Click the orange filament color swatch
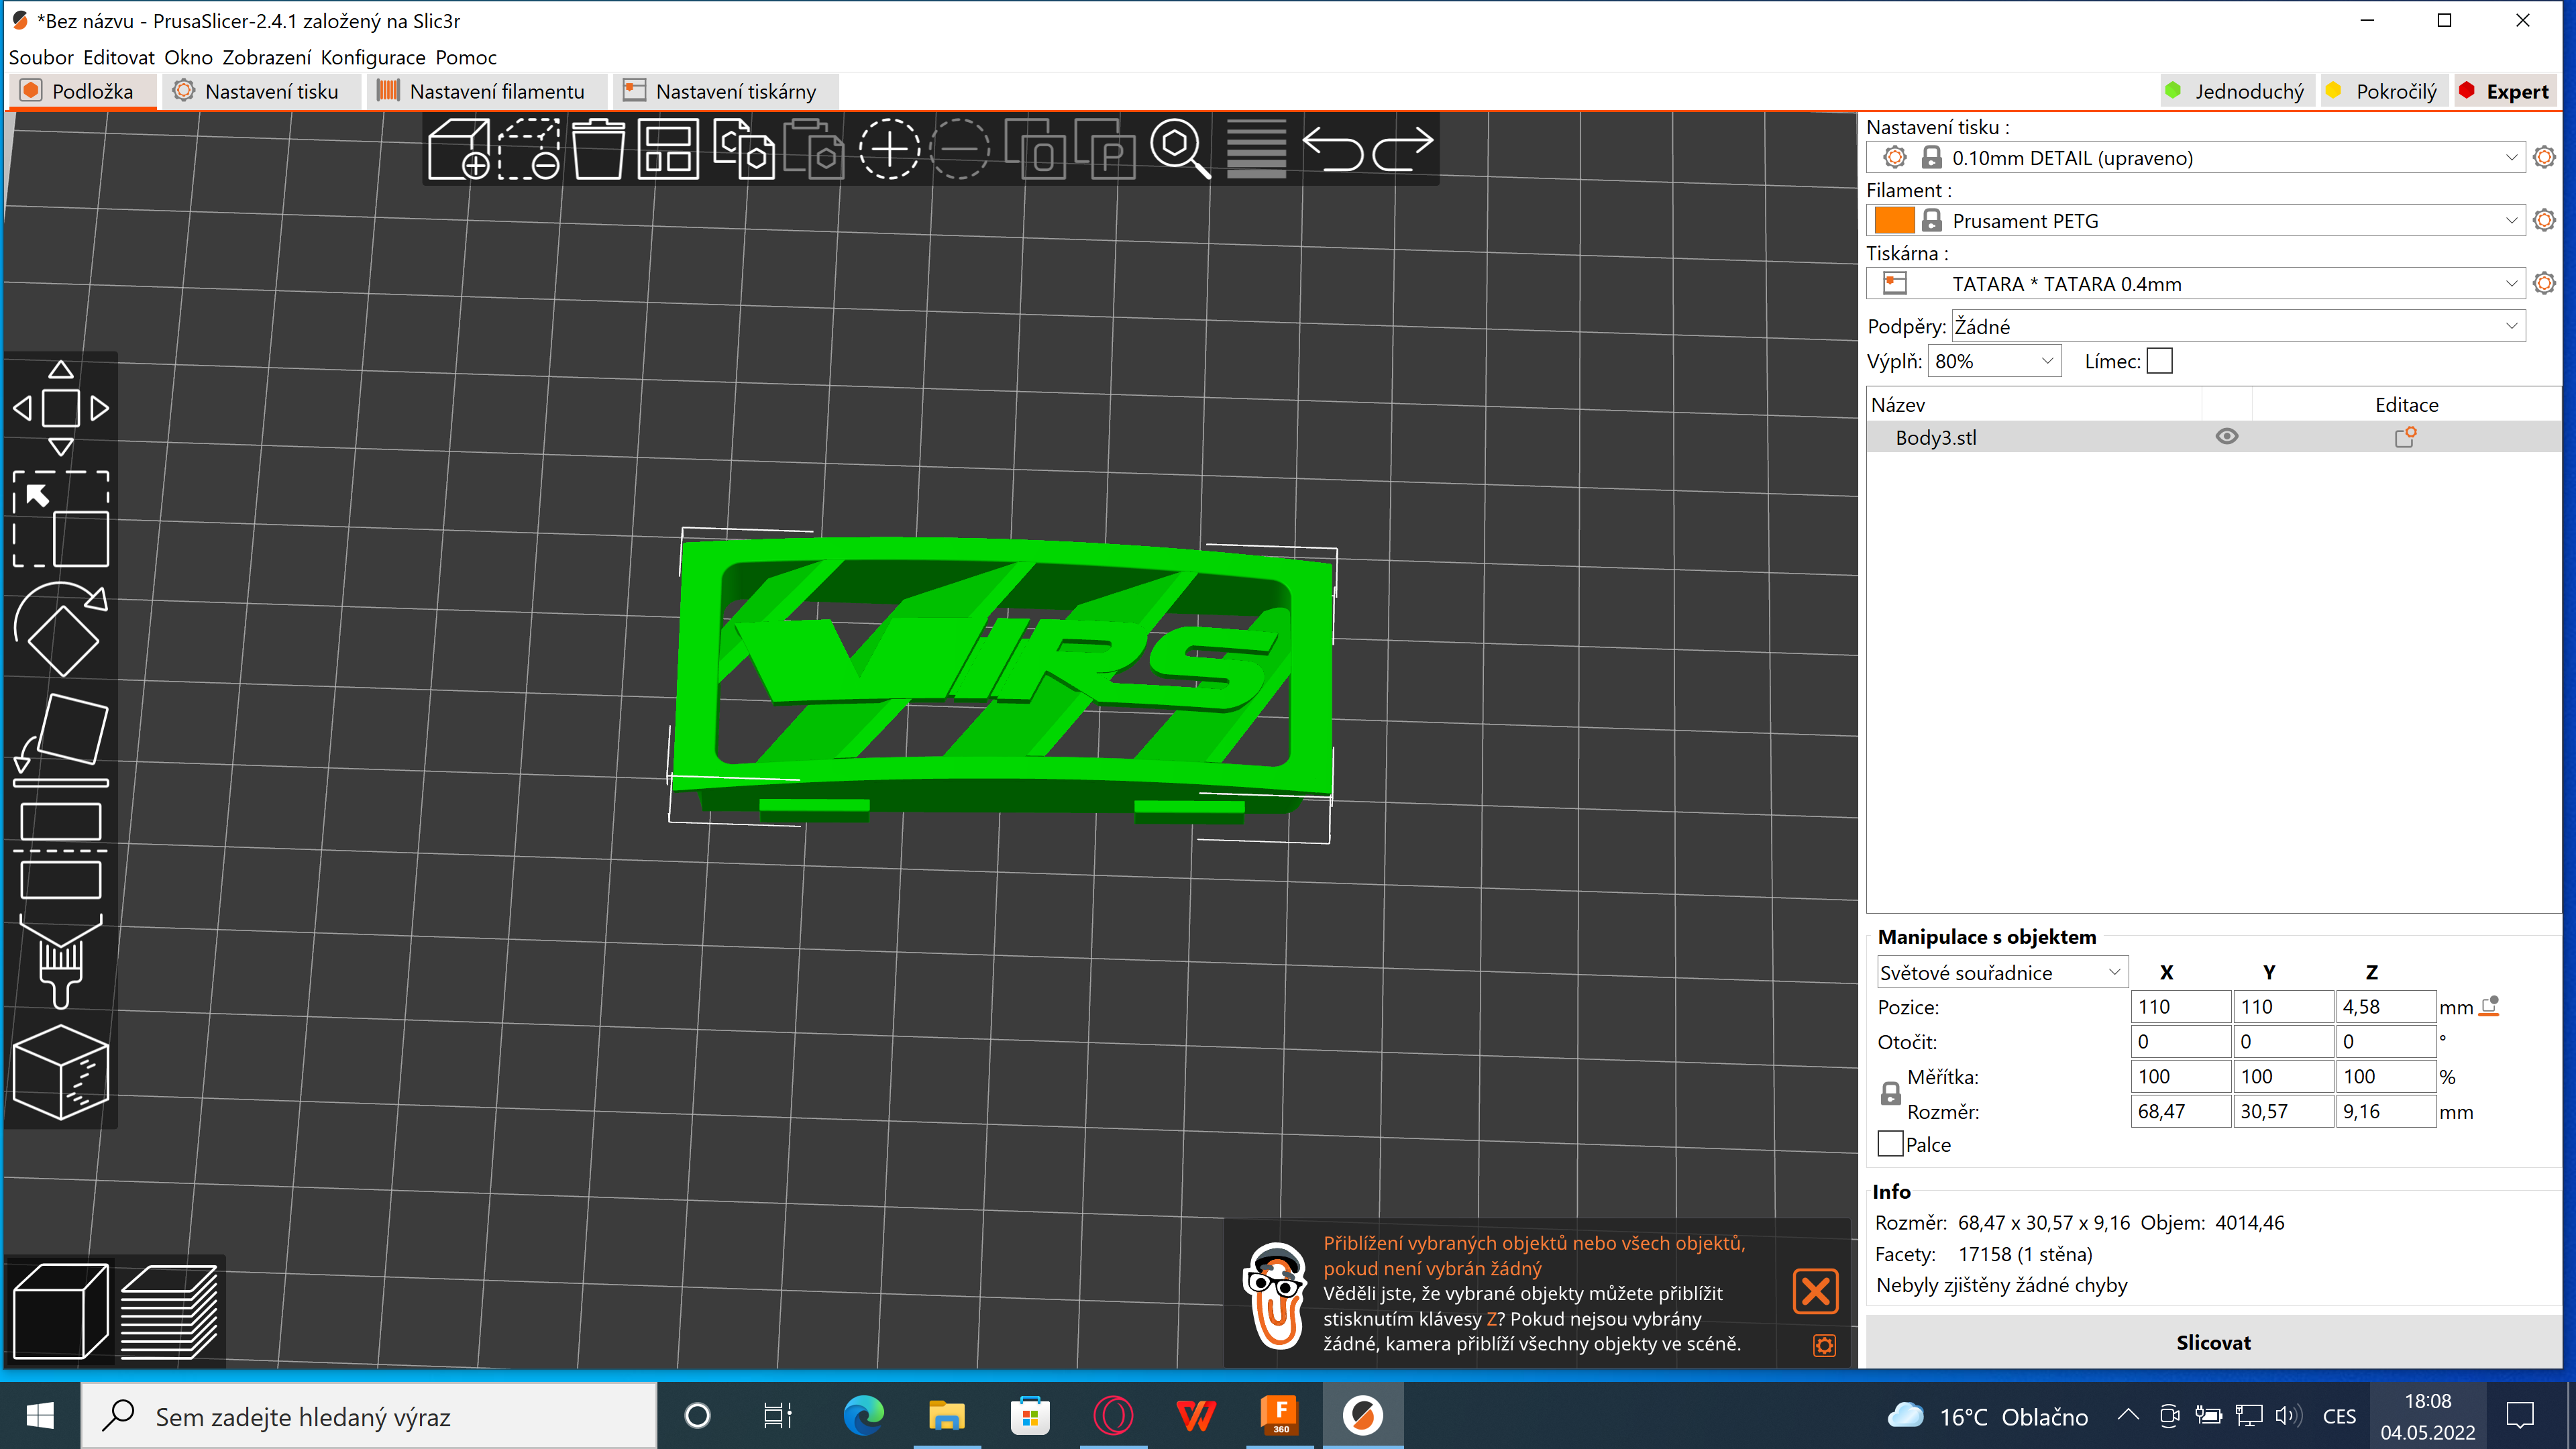2576x1449 pixels. [x=1894, y=220]
